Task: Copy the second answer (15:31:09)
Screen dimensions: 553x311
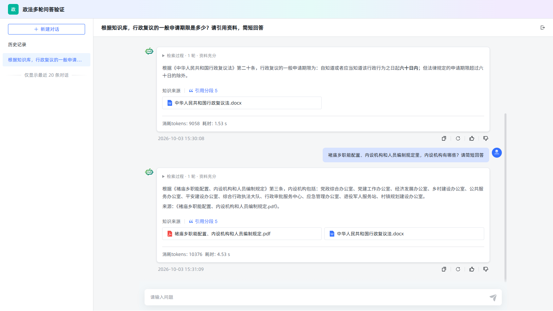Action: coord(444,269)
